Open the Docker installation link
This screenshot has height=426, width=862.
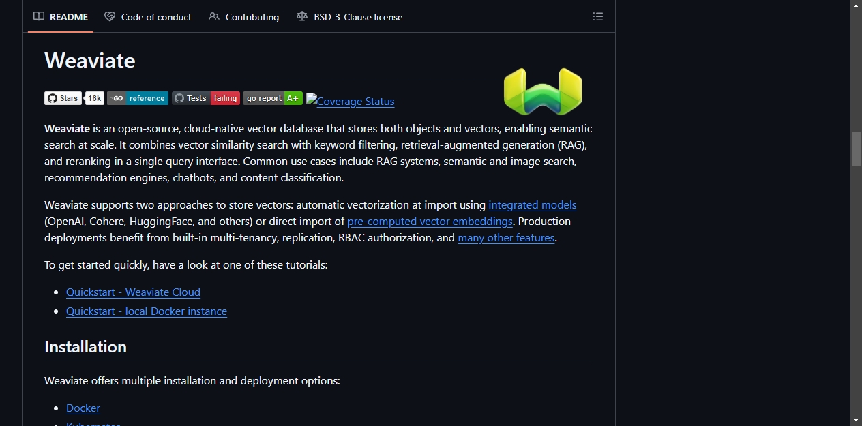click(x=83, y=408)
